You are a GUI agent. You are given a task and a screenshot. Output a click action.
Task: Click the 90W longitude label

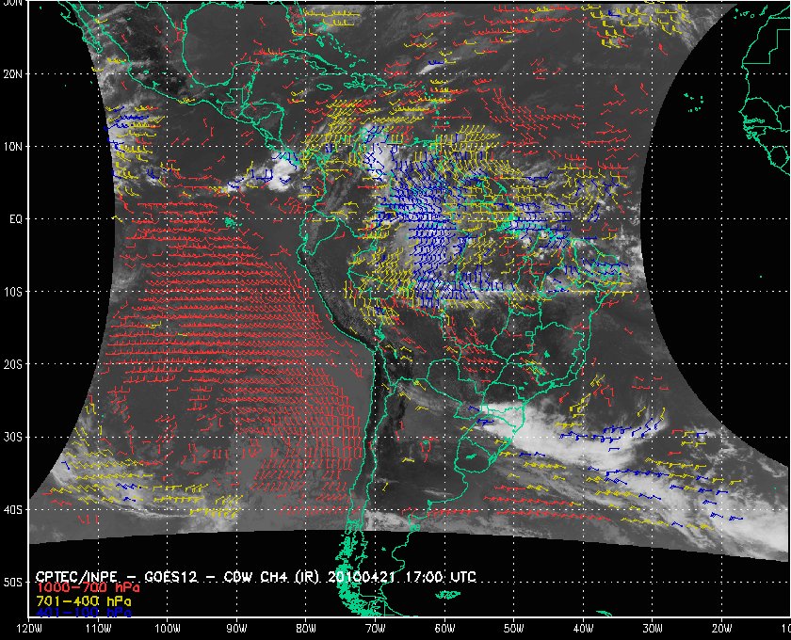pyautogui.click(x=236, y=628)
